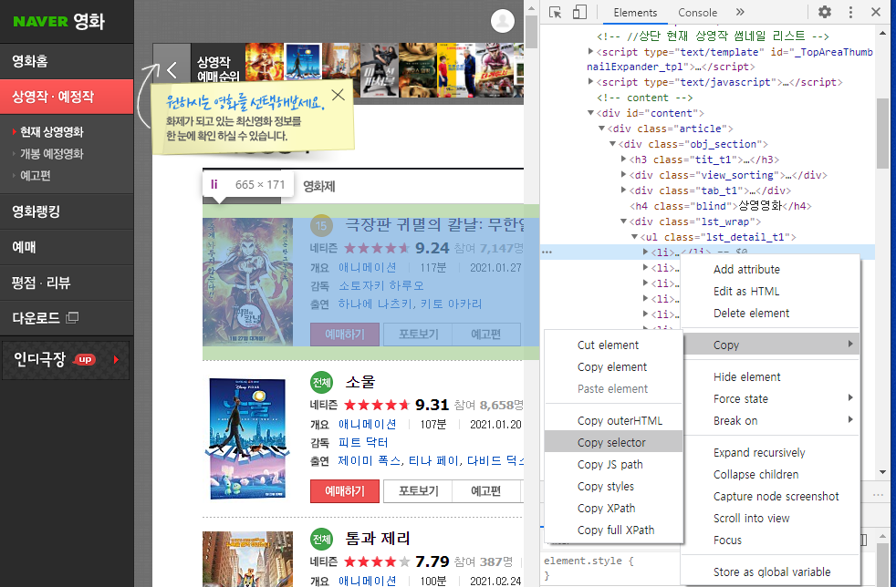
Task: Choose Collapse children
Action: (770, 475)
